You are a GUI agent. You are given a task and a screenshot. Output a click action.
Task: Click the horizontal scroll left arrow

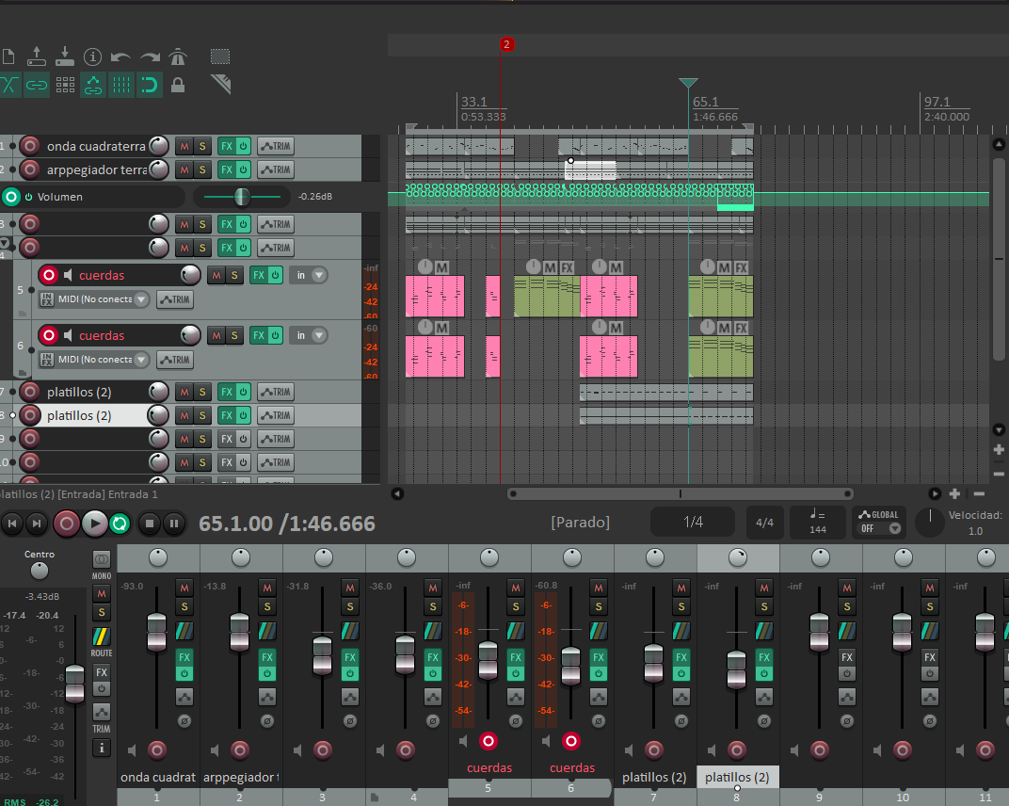coord(397,493)
